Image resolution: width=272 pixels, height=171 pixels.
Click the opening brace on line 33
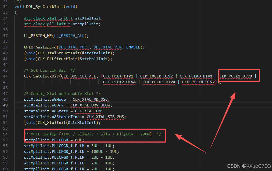(x=16, y=13)
